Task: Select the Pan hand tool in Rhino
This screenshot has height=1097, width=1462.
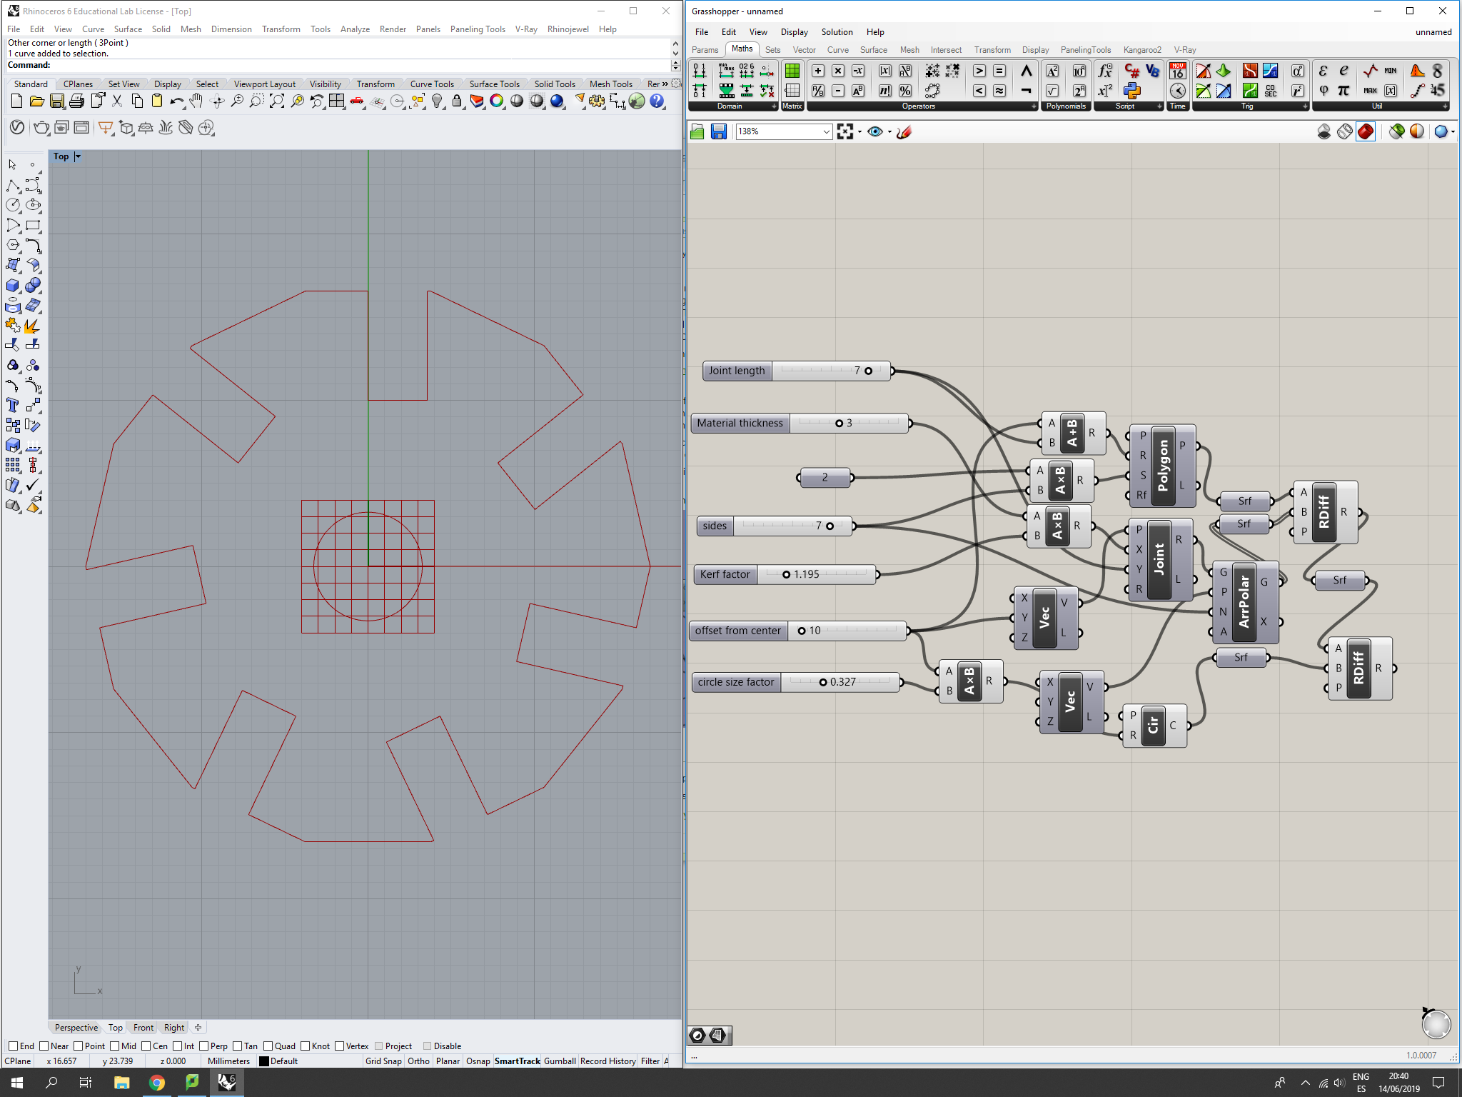Action: 196,101
